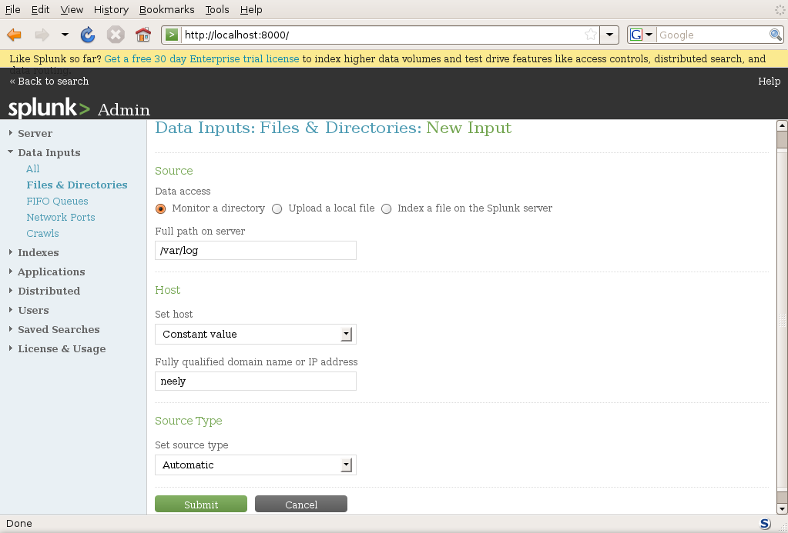Click the splunk> logo
Viewport: 788px width, 533px height.
click(x=49, y=108)
